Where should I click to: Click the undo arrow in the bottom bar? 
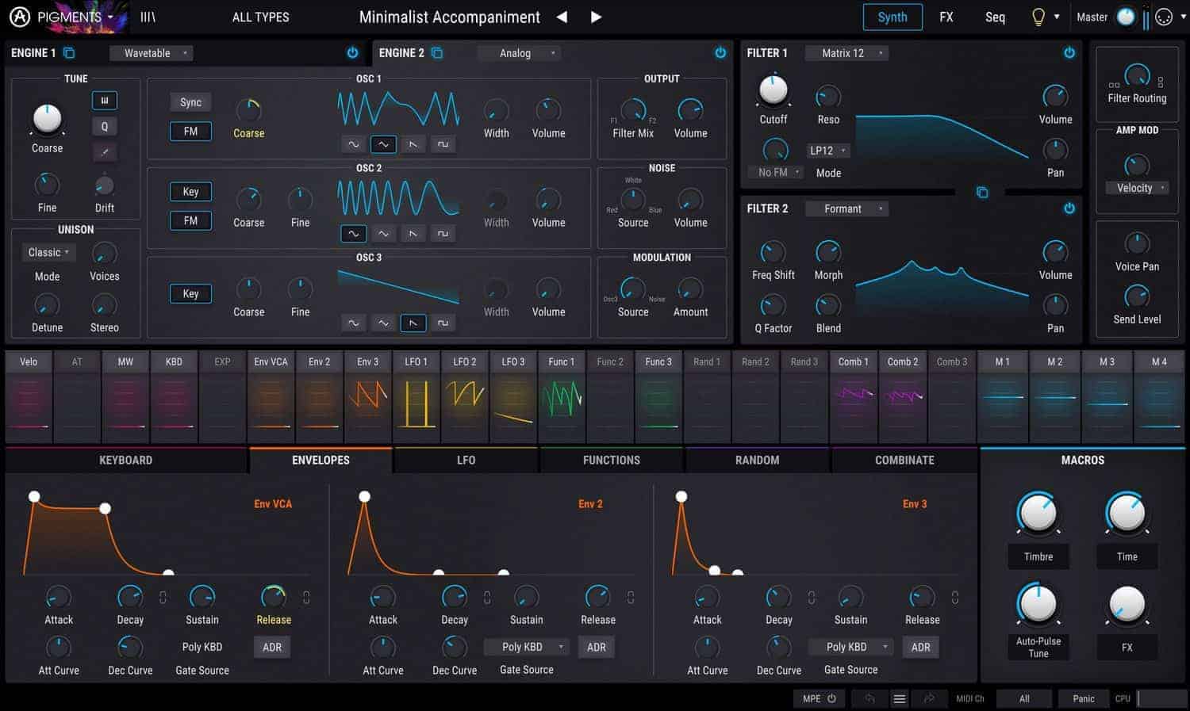869,698
